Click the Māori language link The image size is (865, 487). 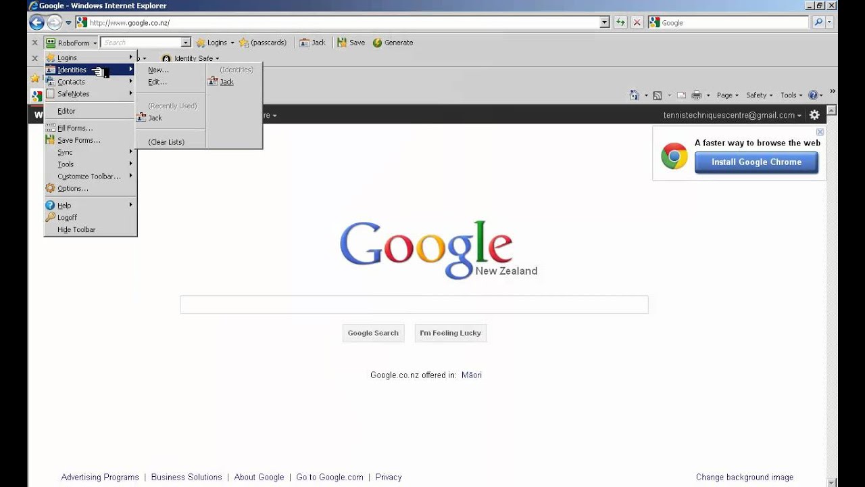(x=472, y=375)
